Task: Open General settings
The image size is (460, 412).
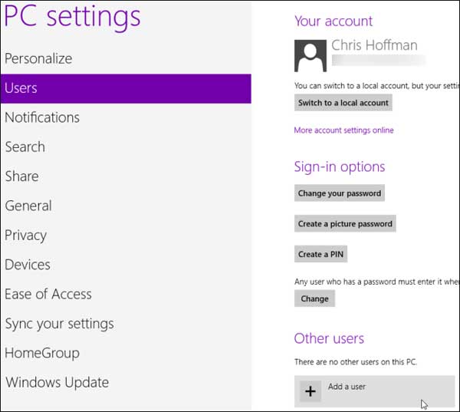Action: 28,206
